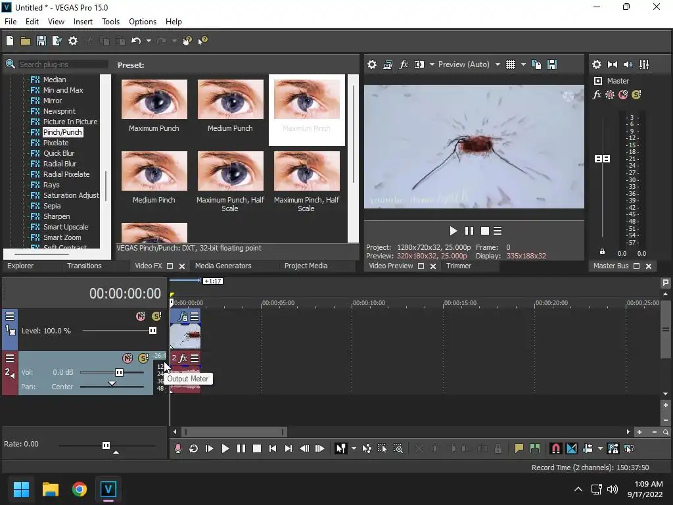
Task: Click the Split Screen View icon
Action: 419,64
